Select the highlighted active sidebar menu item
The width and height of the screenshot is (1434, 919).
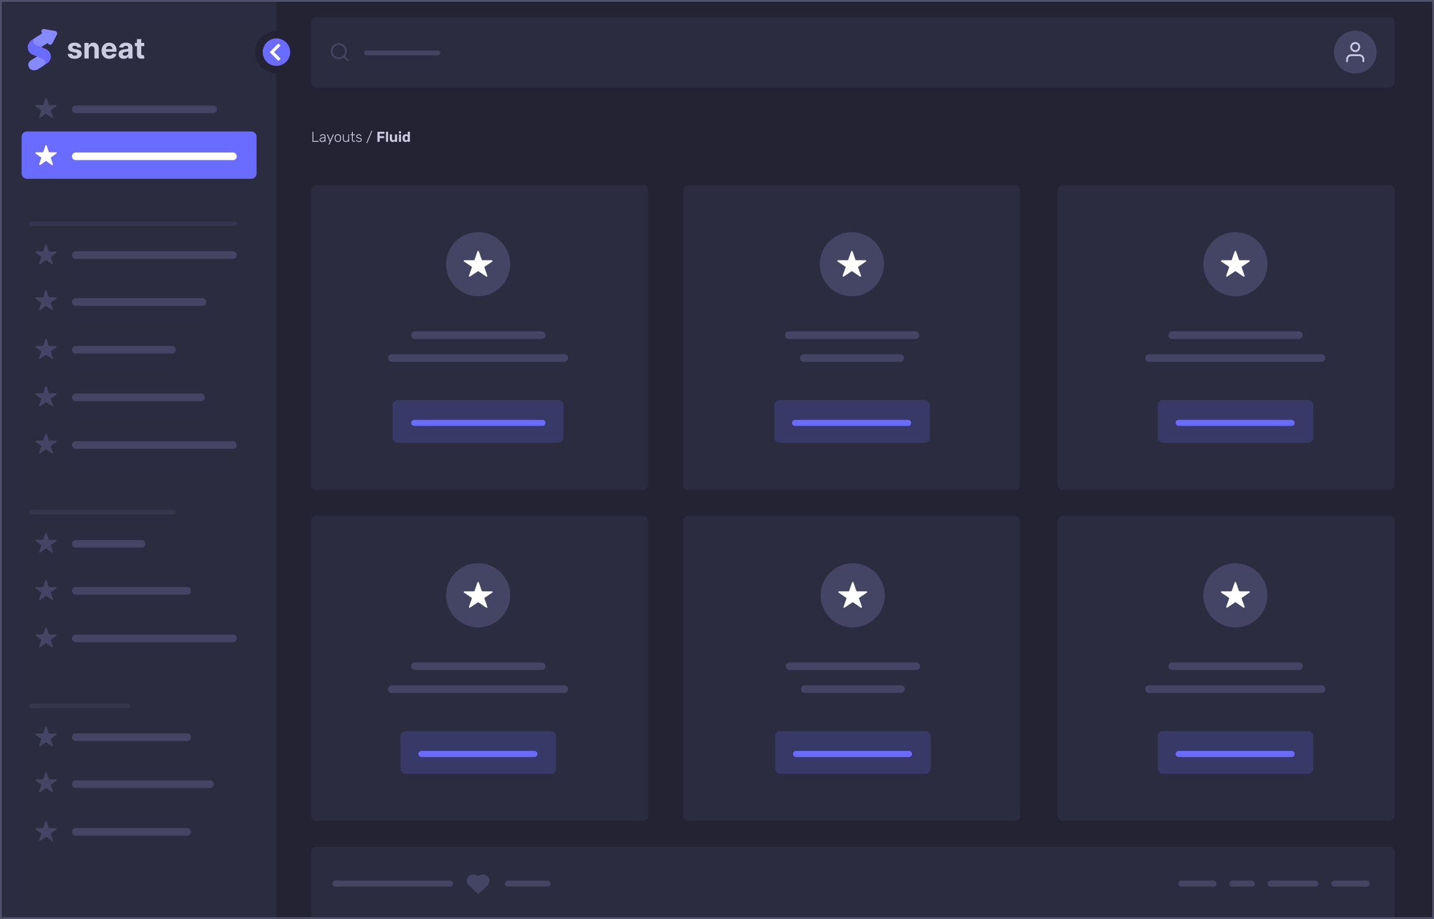tap(139, 156)
